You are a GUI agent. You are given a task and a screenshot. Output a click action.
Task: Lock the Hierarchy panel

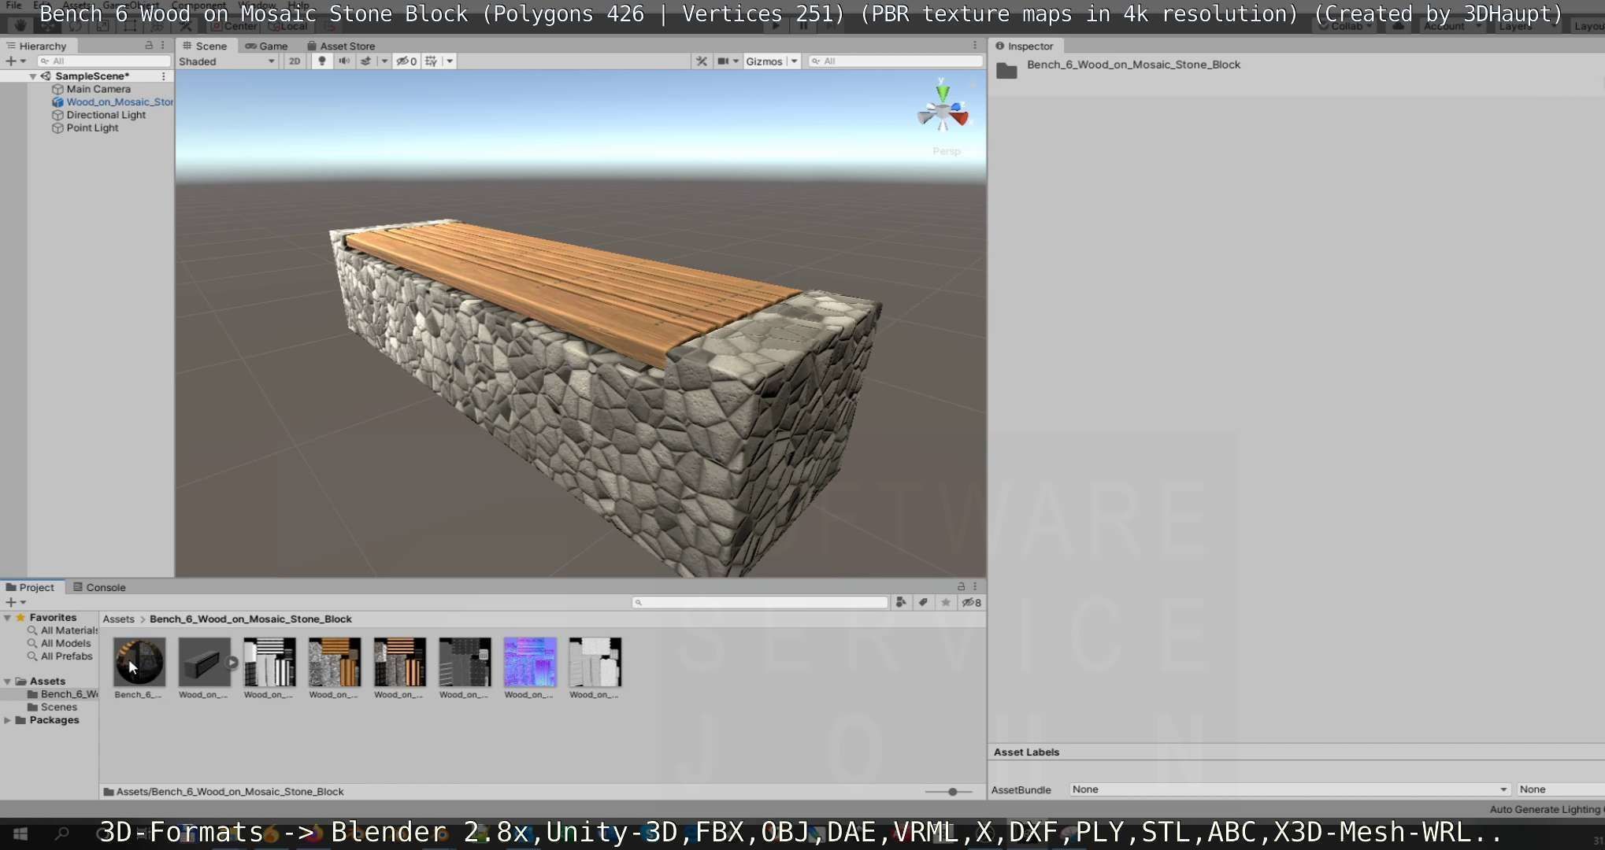click(x=149, y=46)
